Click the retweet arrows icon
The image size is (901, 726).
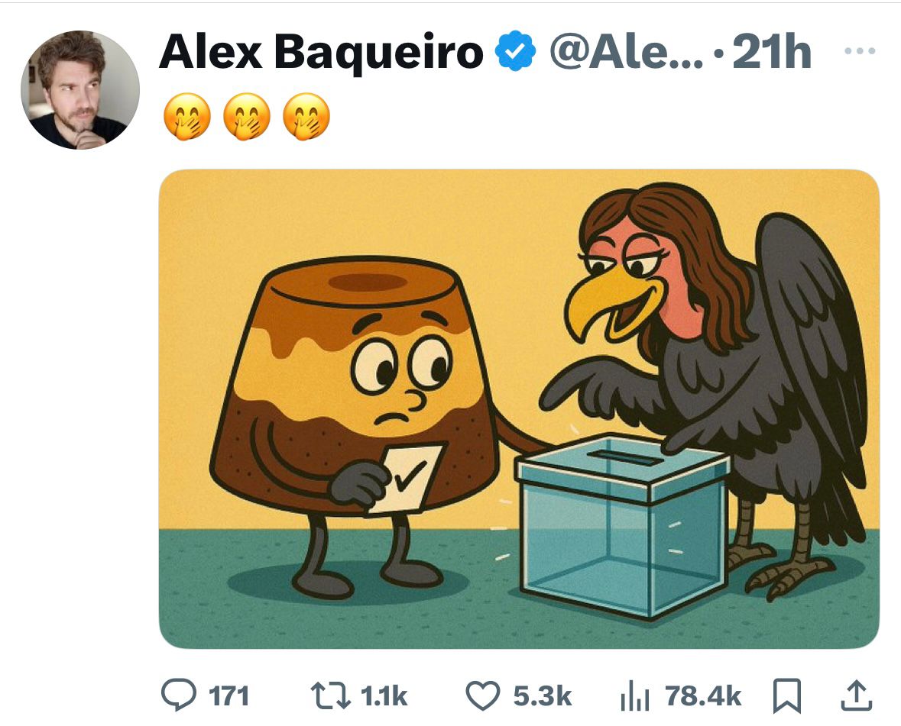pos(330,695)
